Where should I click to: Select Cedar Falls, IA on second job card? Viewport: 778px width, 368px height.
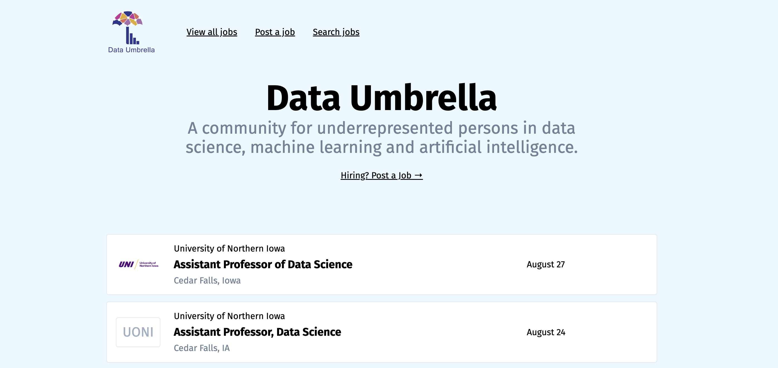point(202,348)
